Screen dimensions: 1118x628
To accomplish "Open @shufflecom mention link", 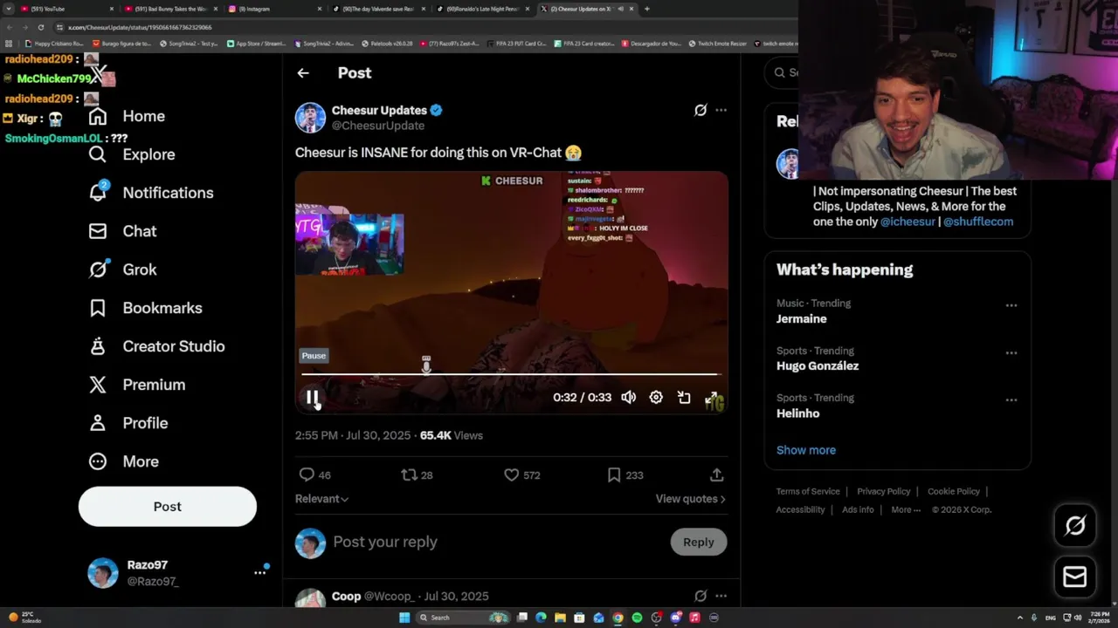I will click(x=978, y=222).
